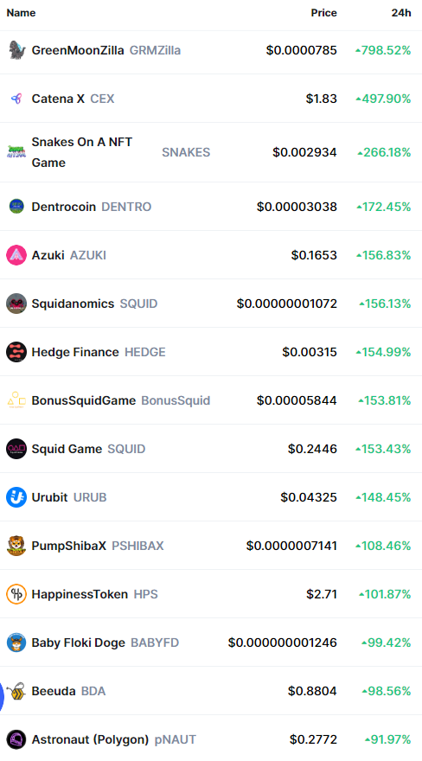Sort the table by the Name column header
Image resolution: width=422 pixels, height=761 pixels.
coord(21,13)
